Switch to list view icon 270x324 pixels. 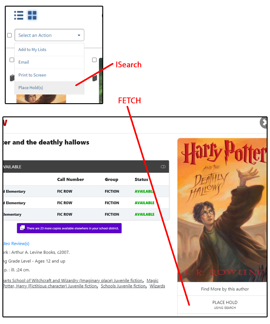click(x=19, y=15)
